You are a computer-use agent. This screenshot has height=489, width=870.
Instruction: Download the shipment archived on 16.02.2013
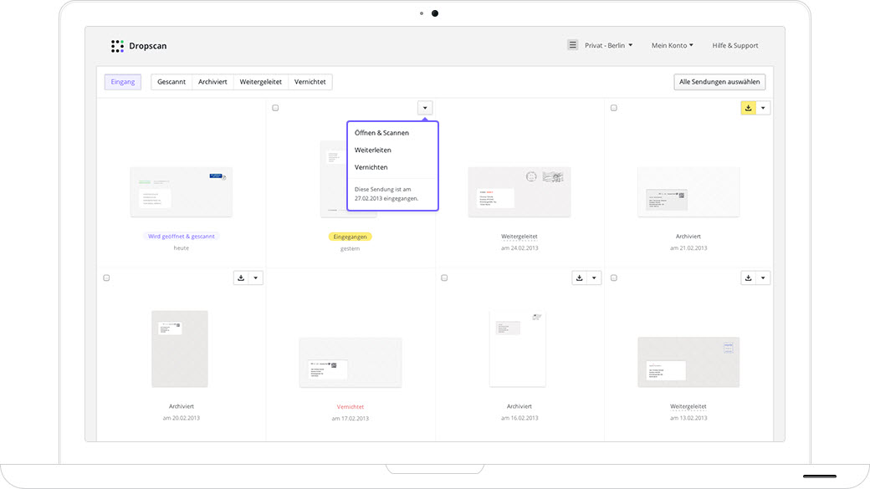580,277
